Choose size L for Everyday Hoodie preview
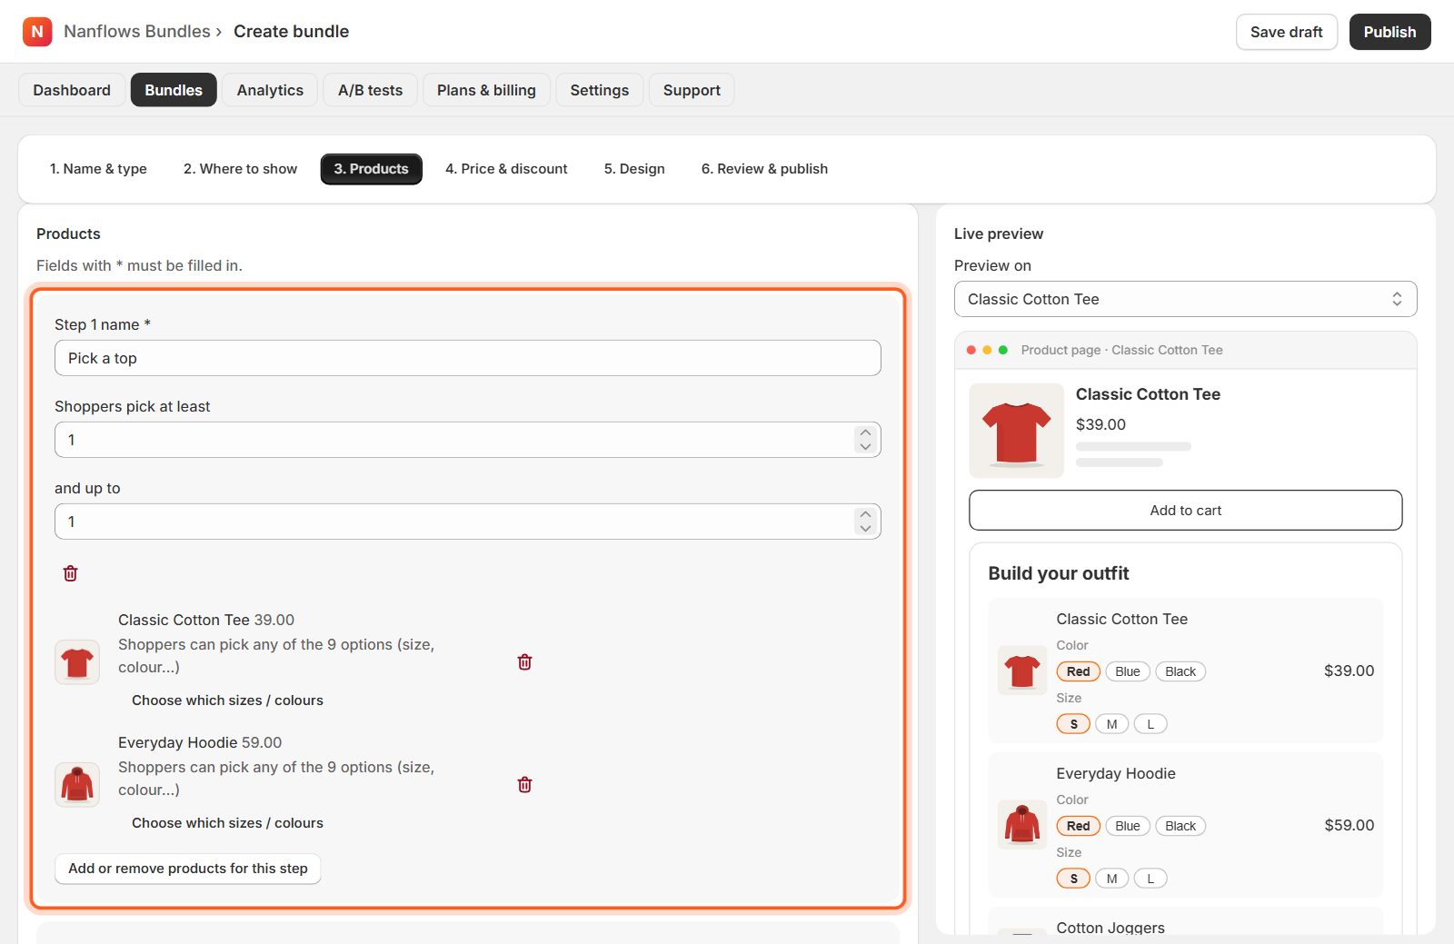Viewport: 1454px width, 944px height. coord(1150,879)
